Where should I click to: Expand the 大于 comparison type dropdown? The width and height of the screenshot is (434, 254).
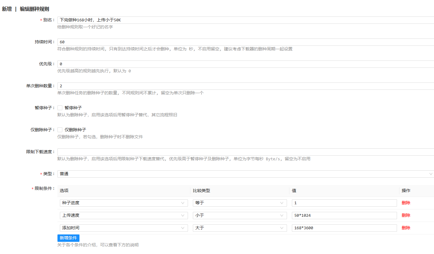(240, 228)
